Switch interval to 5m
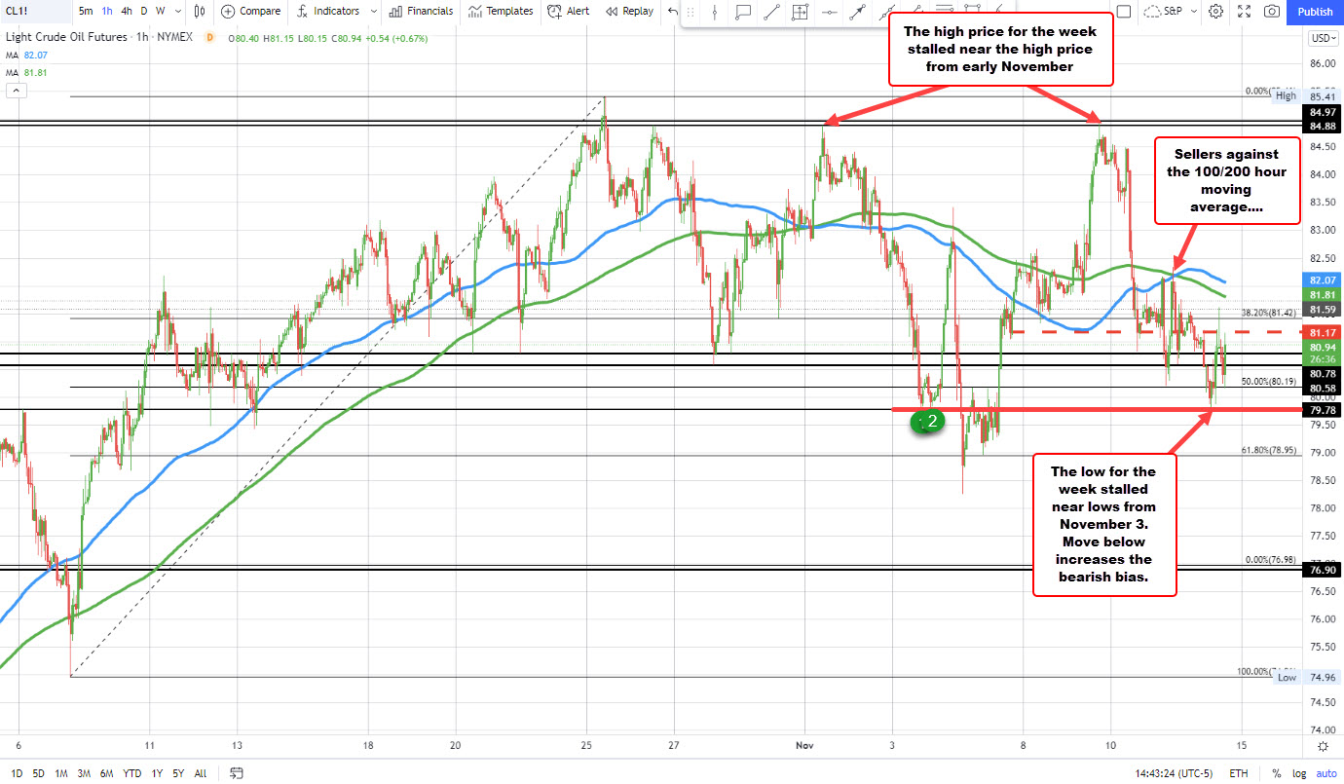Screen dimensions: 1344x784 pyautogui.click(x=86, y=12)
